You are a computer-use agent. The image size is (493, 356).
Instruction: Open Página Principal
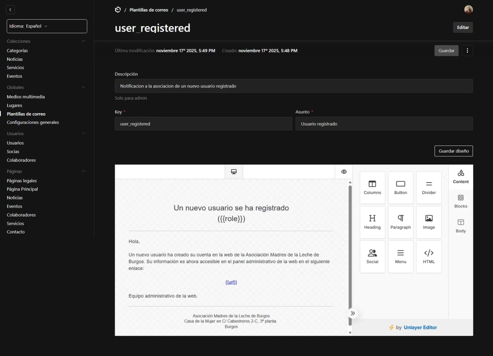pyautogui.click(x=22, y=189)
